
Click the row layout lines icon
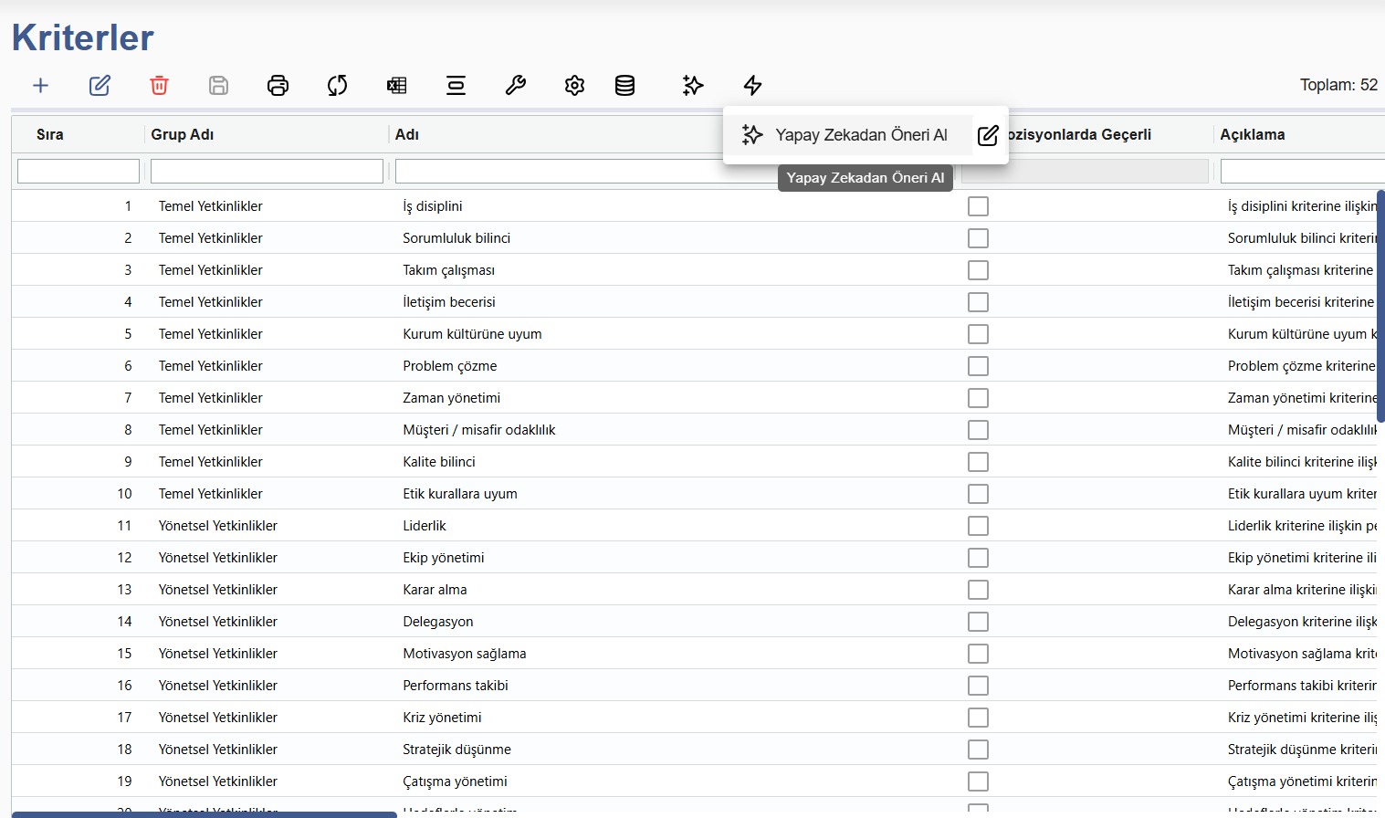pyautogui.click(x=456, y=86)
